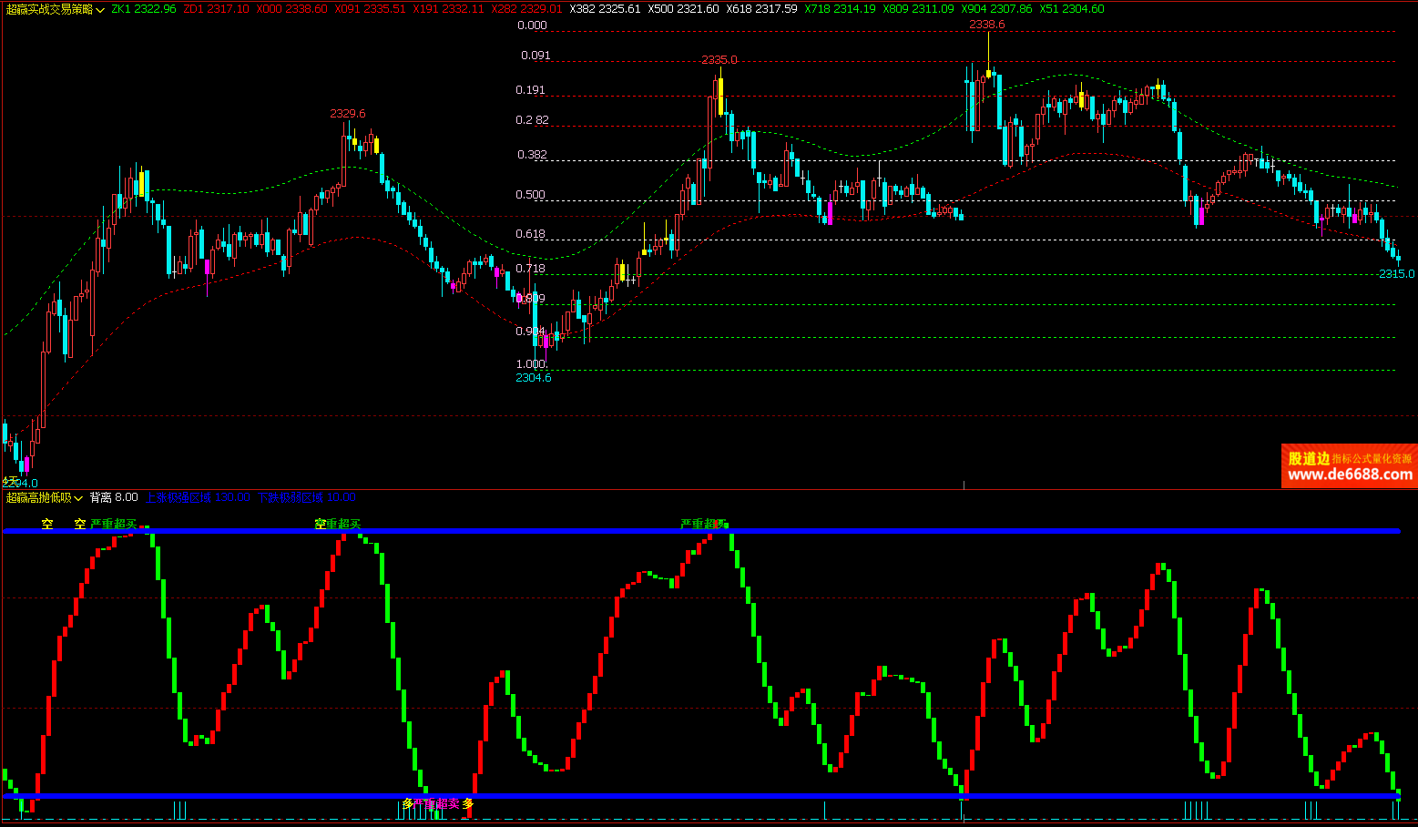Select the 0.618 Fibonacci level label
The height and width of the screenshot is (827, 1418).
(531, 234)
